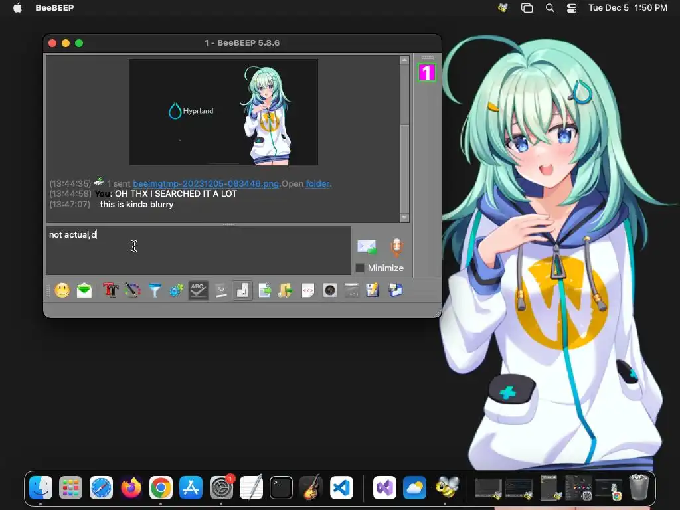Open the font color palette tool
Viewport: 680px width, 510px height.
coord(132,290)
